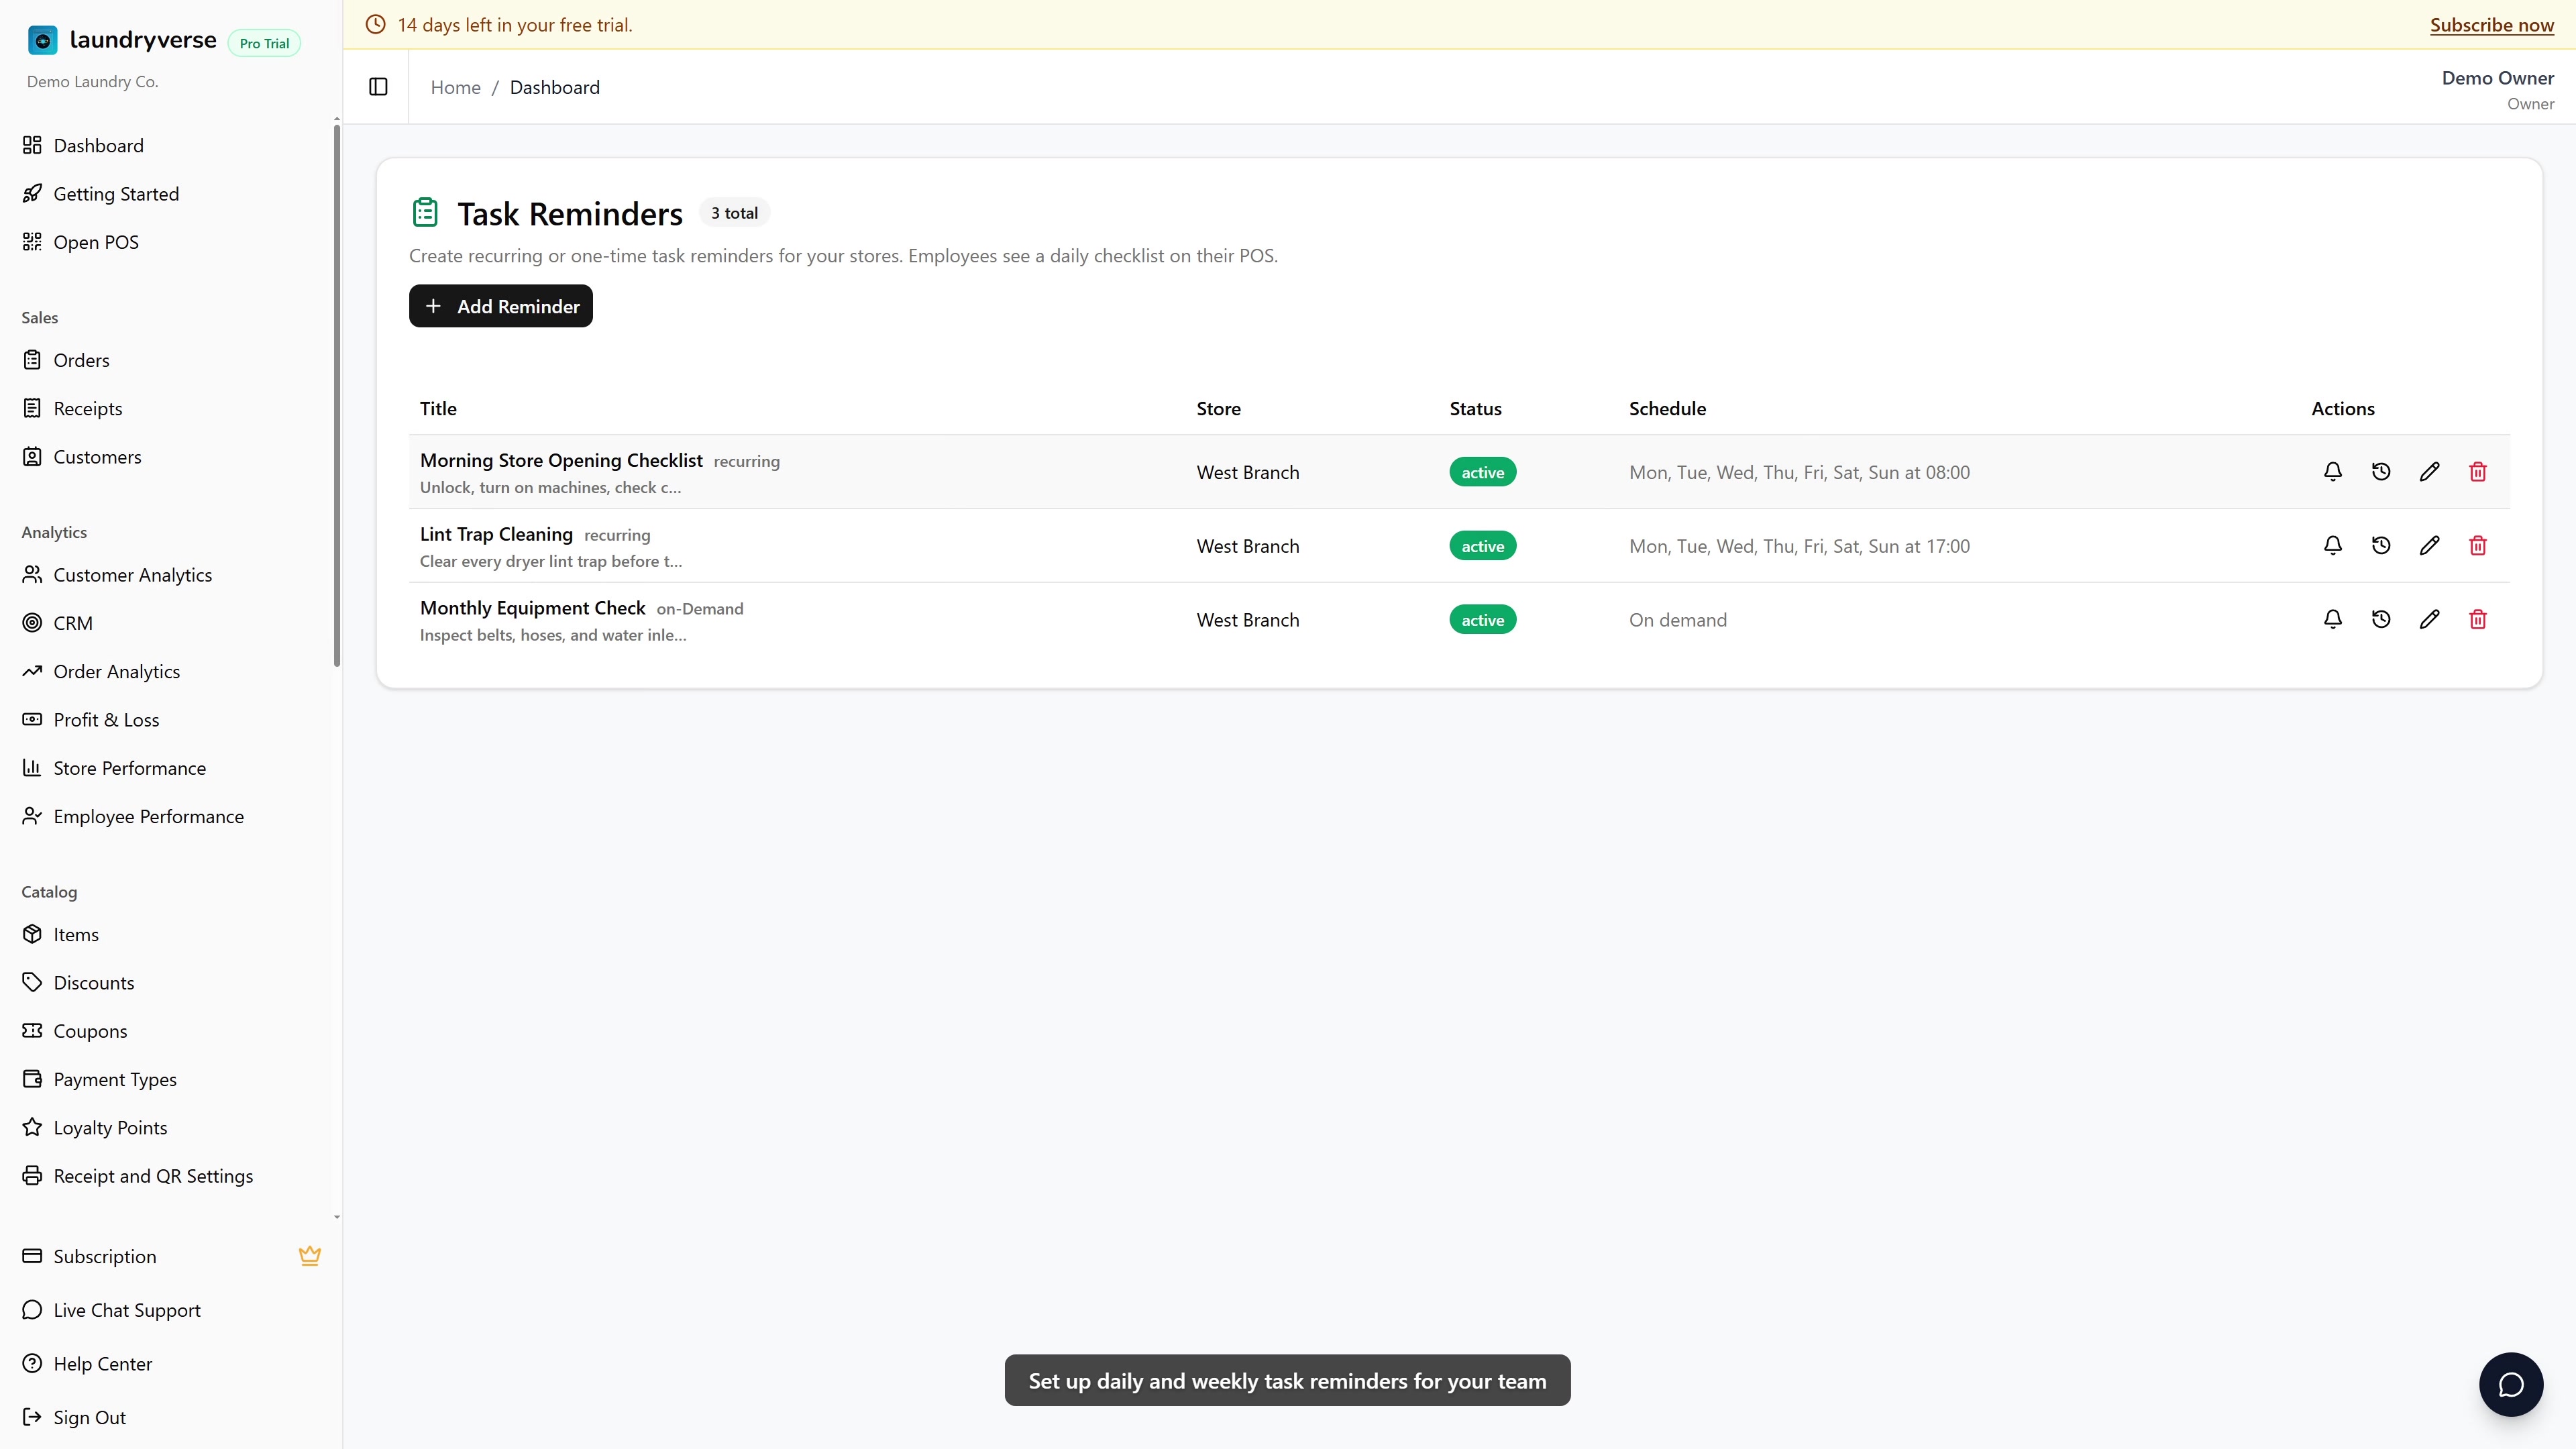Delete the Monthly Equipment Check reminder
This screenshot has width=2576, height=1449.
tap(2477, 619)
